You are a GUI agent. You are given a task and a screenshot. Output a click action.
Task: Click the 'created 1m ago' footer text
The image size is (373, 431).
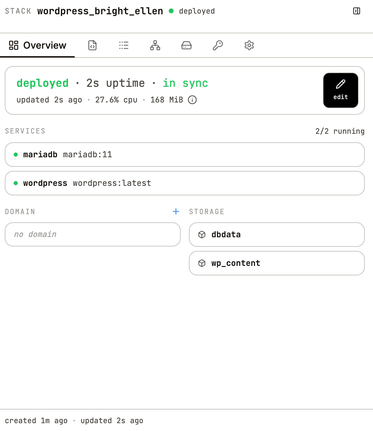[36, 421]
